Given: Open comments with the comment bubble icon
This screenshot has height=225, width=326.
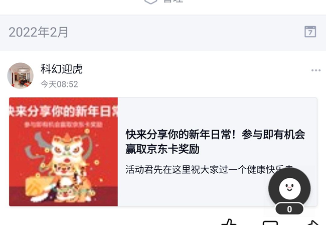Looking at the screenshot, I should pyautogui.click(x=270, y=222).
